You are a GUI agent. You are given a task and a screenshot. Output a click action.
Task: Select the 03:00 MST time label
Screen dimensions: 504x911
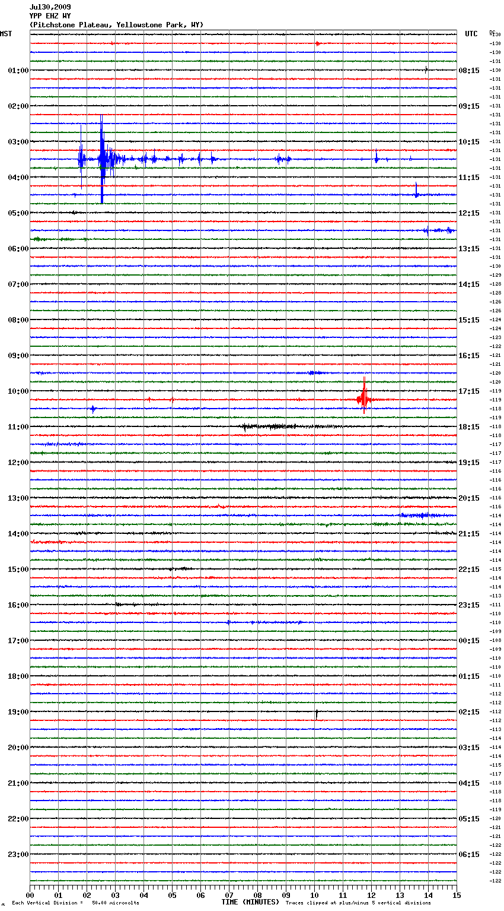[18, 142]
